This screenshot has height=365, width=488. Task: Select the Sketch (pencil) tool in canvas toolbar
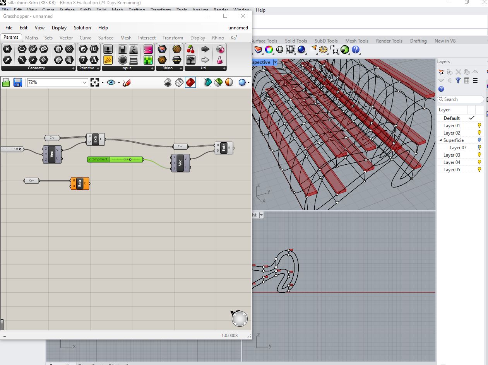coord(127,82)
